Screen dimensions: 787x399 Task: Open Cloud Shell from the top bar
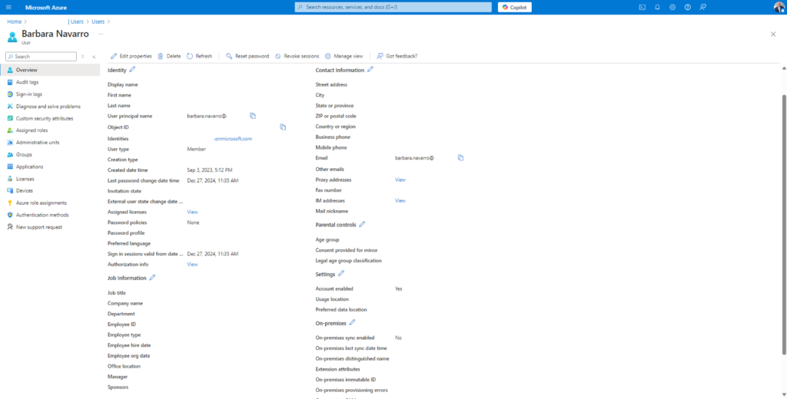[642, 7]
